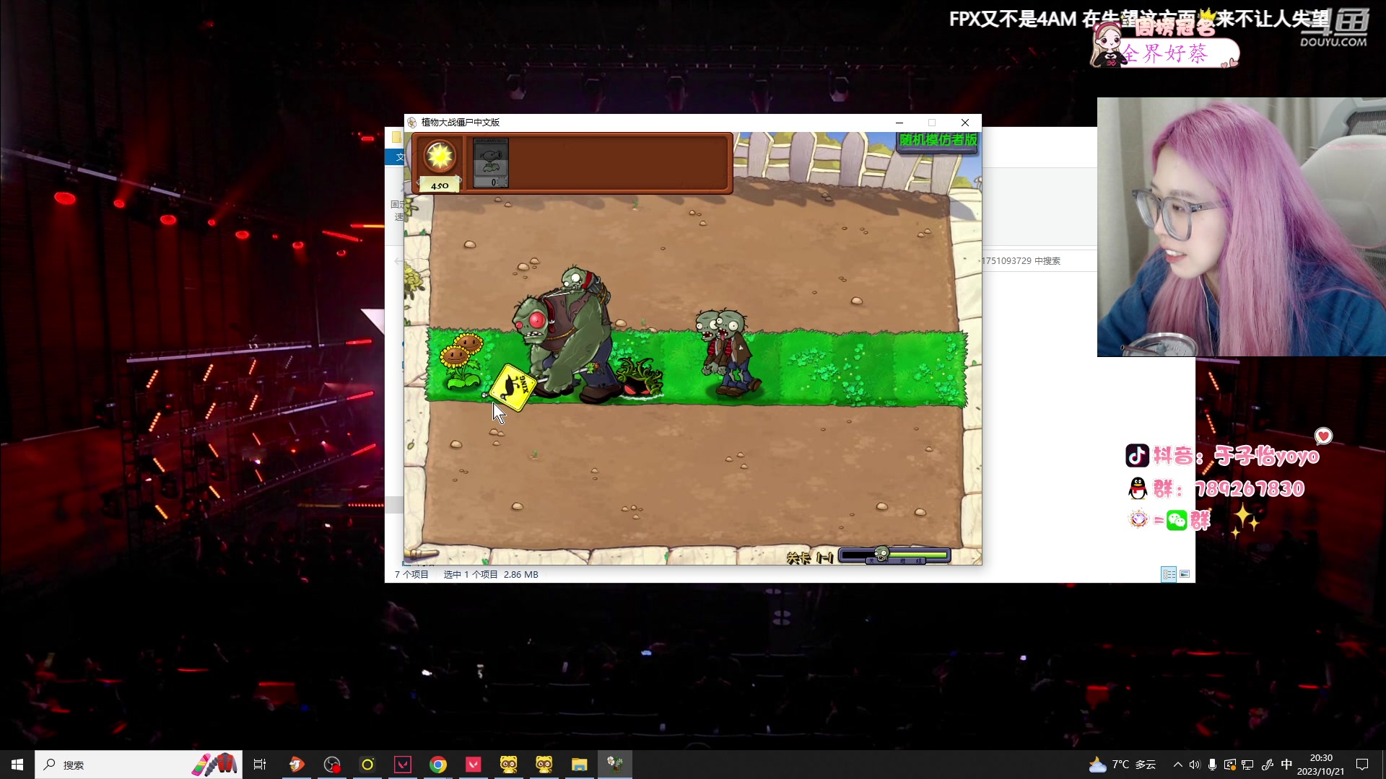Open the yellow ring app on taskbar
1386x779 pixels.
coord(367,765)
